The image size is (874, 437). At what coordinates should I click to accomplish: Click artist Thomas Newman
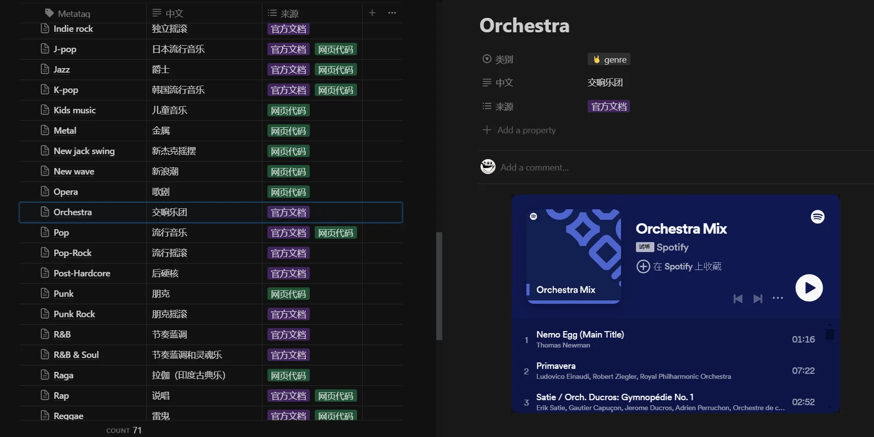563,345
